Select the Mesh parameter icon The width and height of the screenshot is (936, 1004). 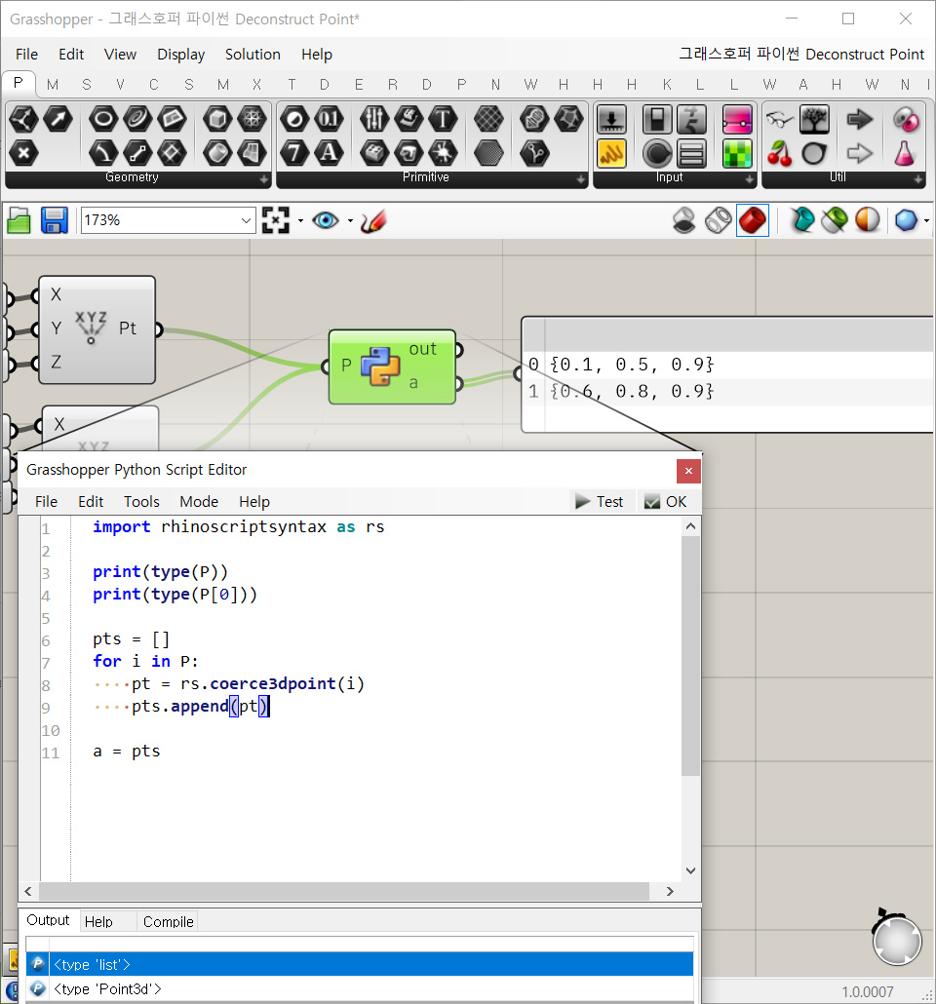[x=252, y=119]
